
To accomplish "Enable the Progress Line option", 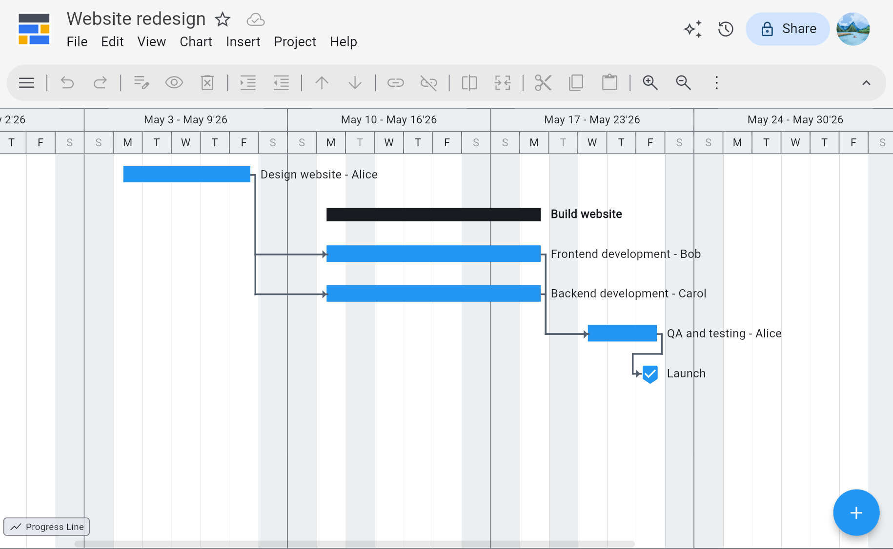I will pos(46,527).
